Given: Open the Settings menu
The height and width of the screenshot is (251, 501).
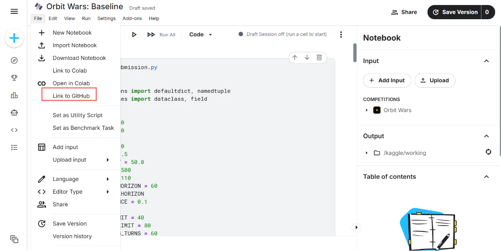Looking at the screenshot, I should 106,18.
